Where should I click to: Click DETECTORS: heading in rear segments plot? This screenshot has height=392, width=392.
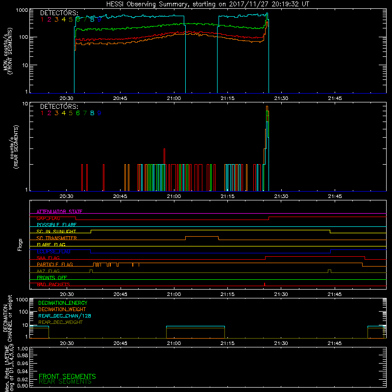point(59,106)
